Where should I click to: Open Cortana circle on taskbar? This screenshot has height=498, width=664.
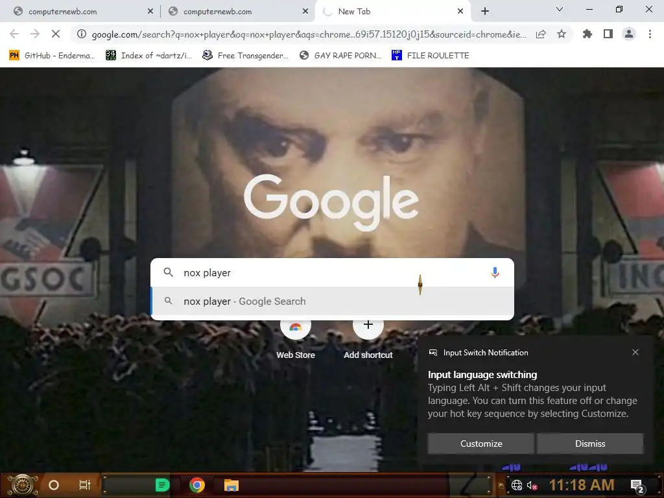[54, 485]
